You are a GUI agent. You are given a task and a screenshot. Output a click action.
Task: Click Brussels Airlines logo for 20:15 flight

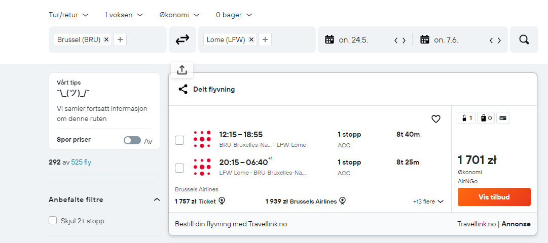pos(202,167)
